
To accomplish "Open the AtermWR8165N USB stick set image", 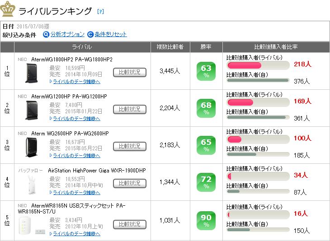I will coord(32,226).
